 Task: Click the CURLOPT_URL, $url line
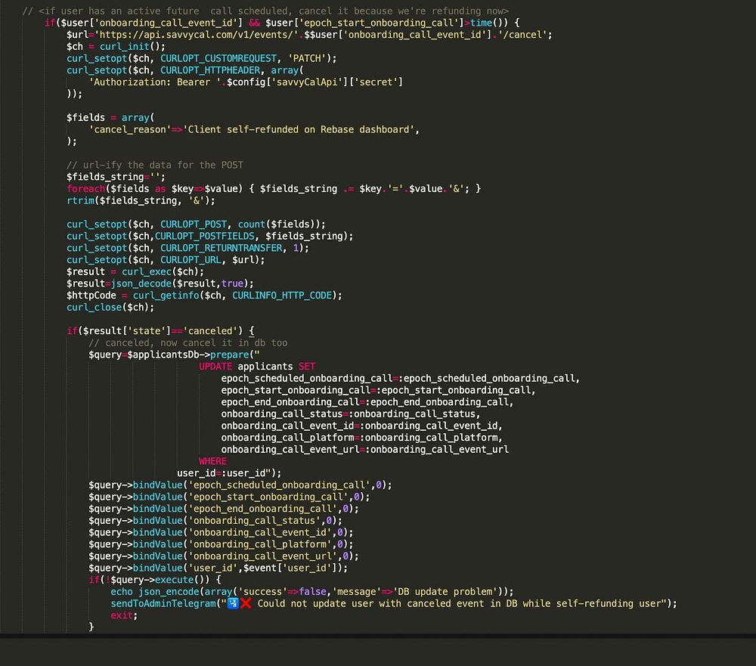166,260
